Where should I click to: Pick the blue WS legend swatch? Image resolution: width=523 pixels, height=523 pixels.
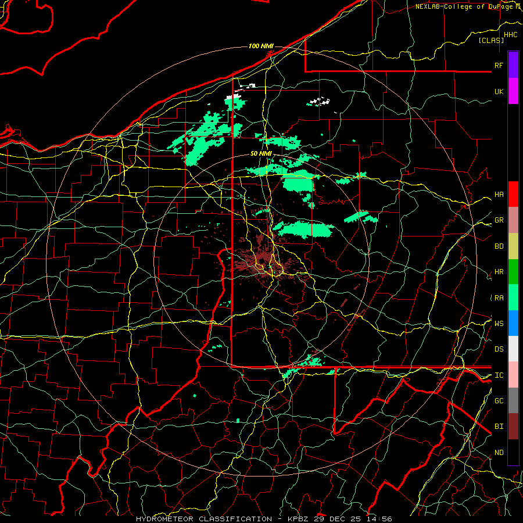513,323
